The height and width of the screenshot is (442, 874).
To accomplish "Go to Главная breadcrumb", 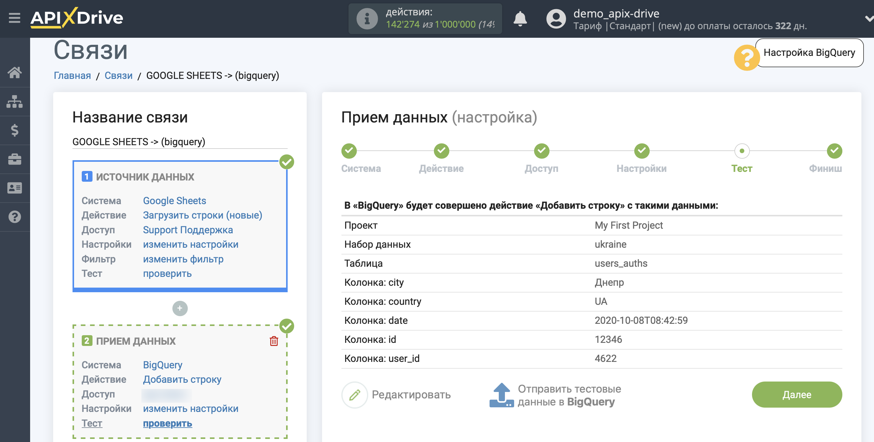I will [x=72, y=75].
